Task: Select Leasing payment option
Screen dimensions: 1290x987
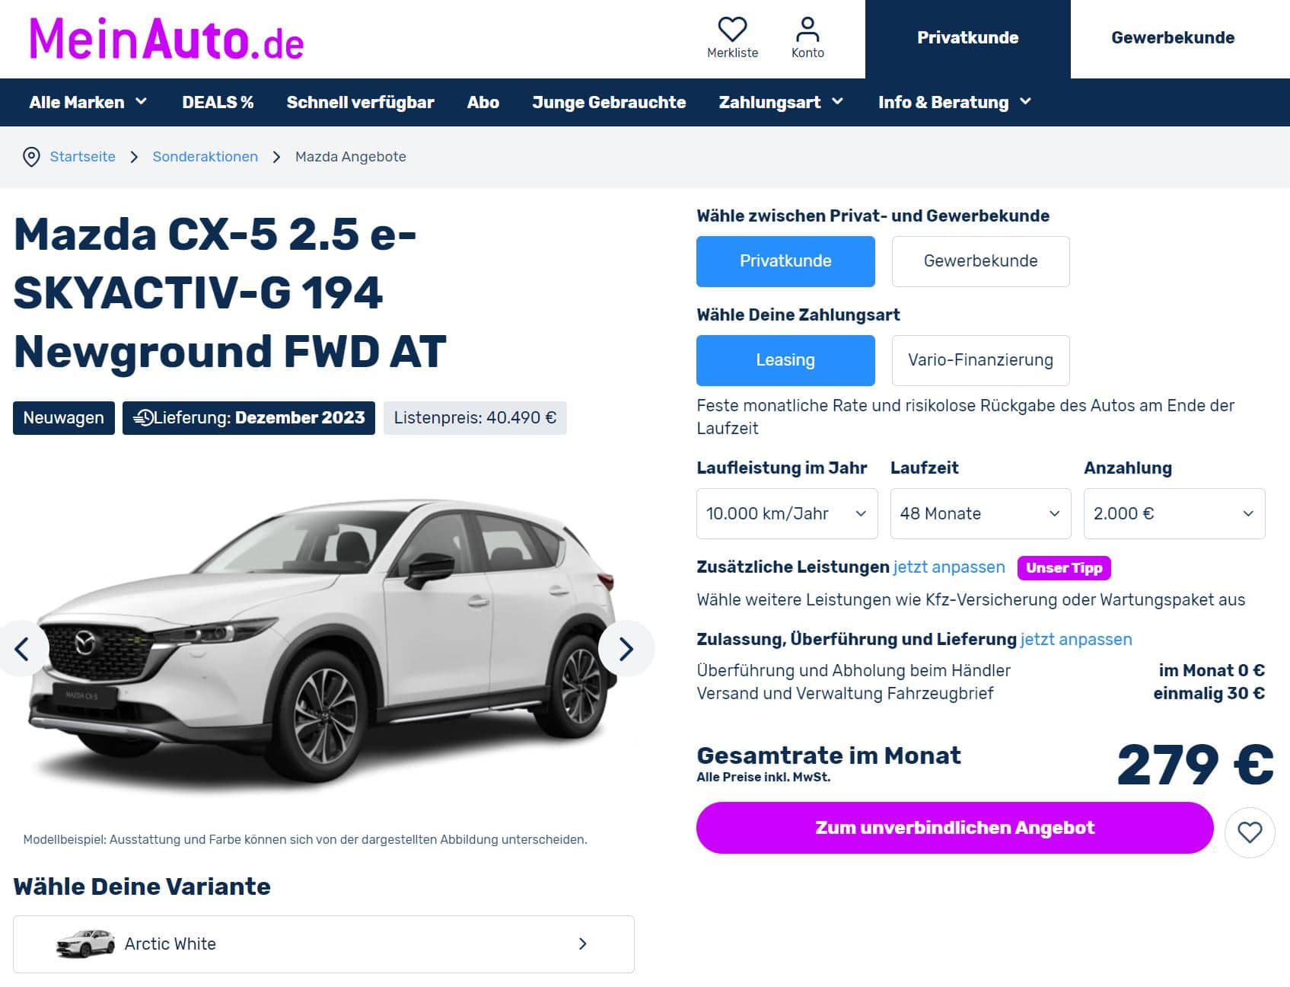Action: pos(785,360)
